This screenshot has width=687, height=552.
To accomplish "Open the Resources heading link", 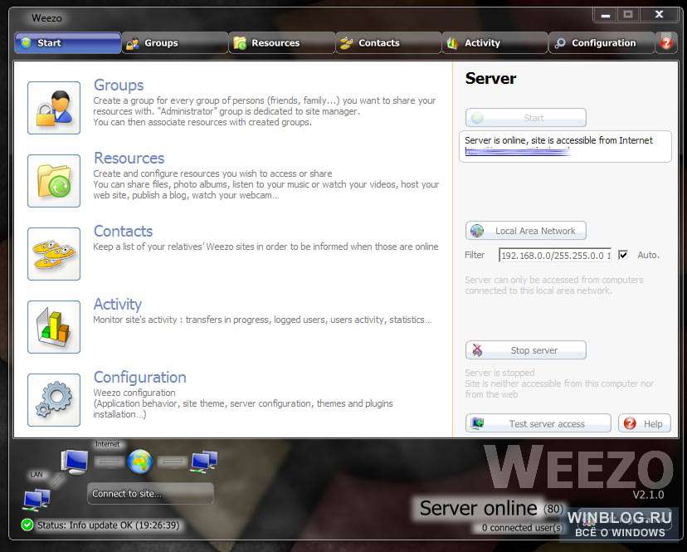I will coord(129,158).
